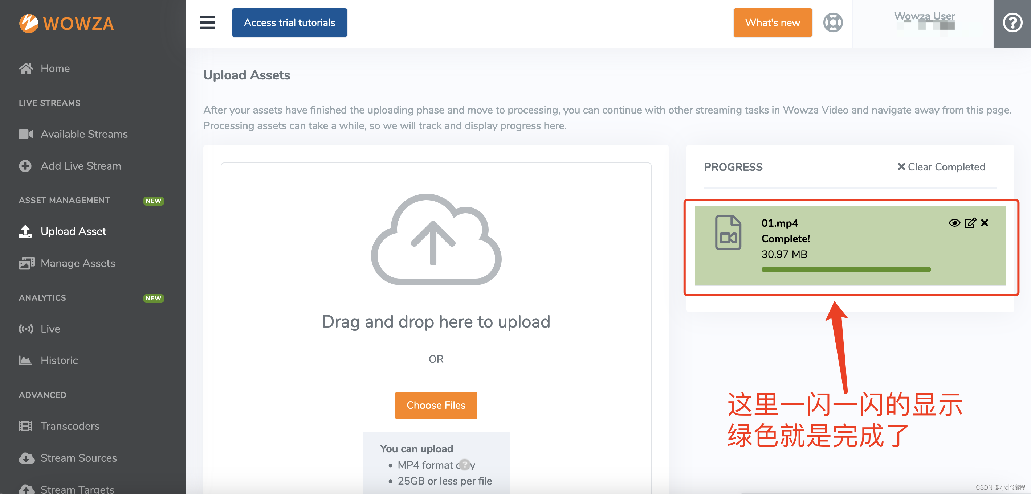Click the 30.97 MB file size
The width and height of the screenshot is (1031, 494).
784,254
